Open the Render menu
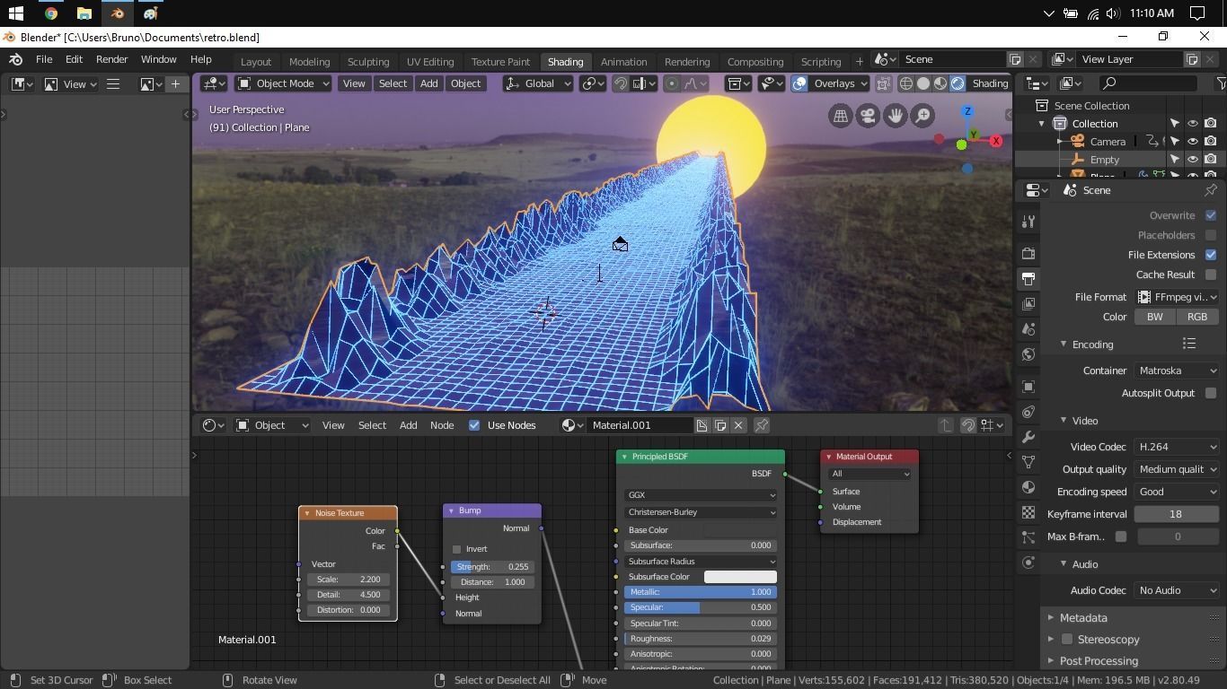 tap(111, 59)
